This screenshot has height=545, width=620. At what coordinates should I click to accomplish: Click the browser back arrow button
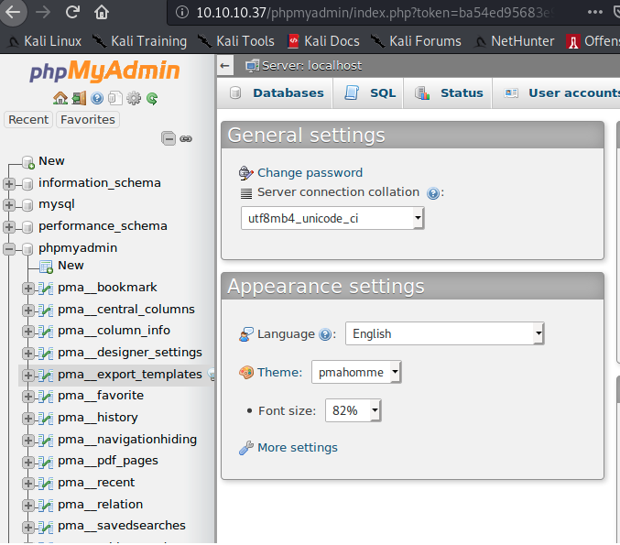coord(13,12)
